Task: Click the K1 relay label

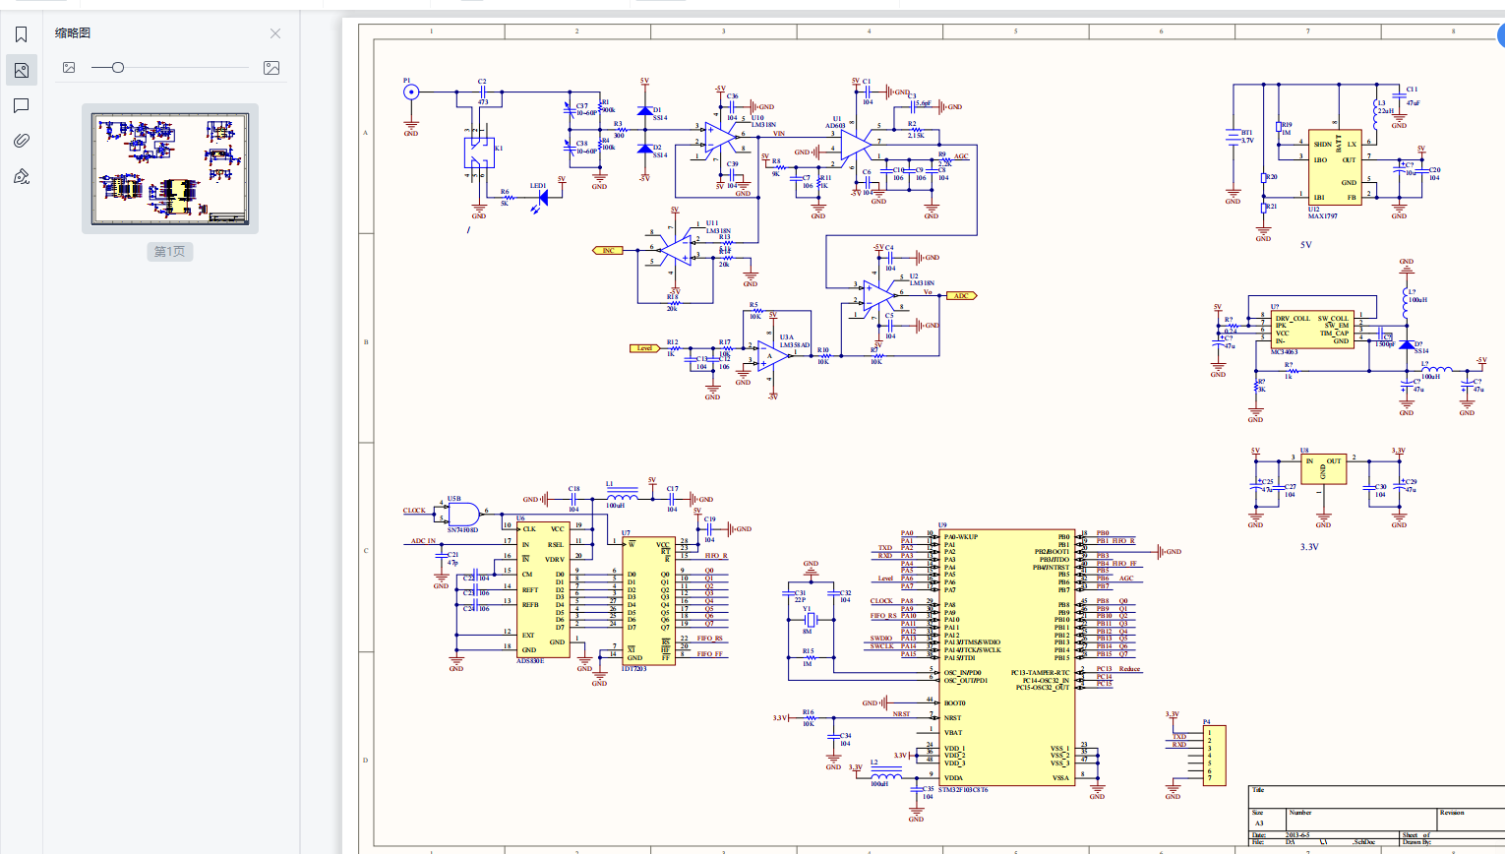Action: coord(499,149)
